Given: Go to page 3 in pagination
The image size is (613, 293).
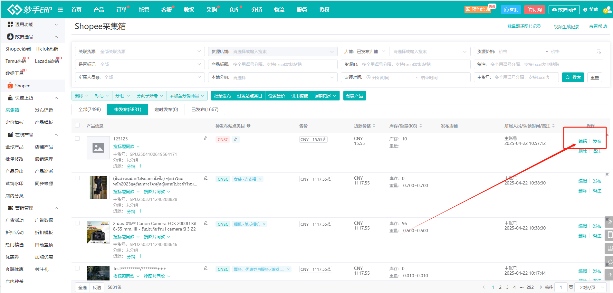Looking at the screenshot, I should [x=507, y=287].
